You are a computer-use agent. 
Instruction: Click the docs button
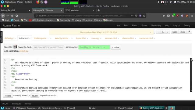click(183, 32)
